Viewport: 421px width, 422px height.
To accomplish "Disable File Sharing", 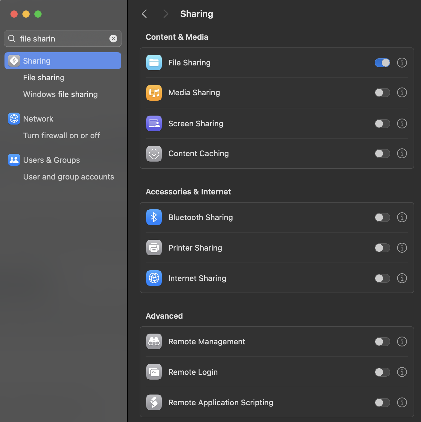I will tap(382, 63).
